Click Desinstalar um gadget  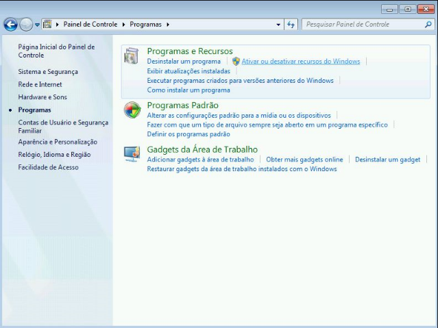pos(387,160)
